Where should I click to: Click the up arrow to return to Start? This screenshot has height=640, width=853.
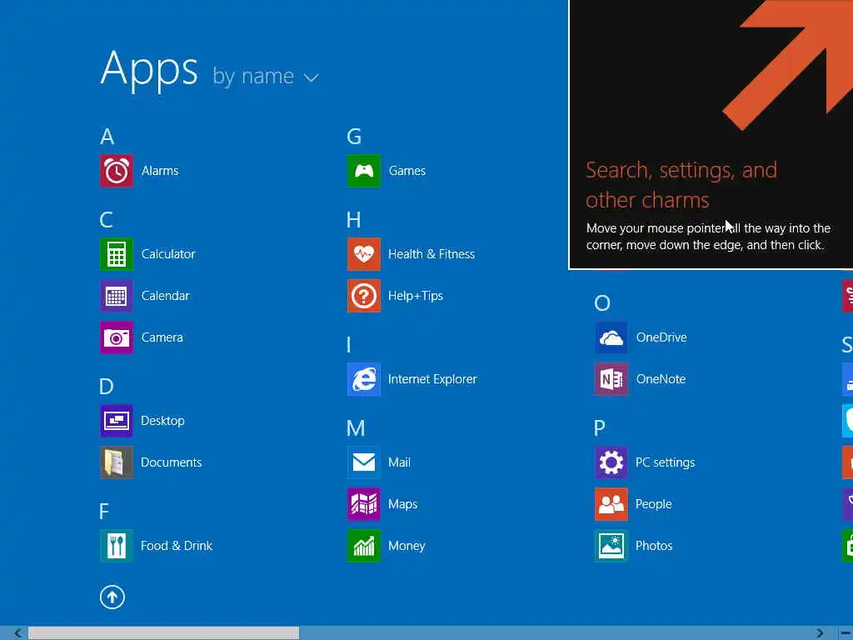112,597
